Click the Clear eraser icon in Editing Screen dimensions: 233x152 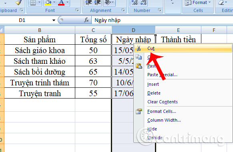point(221,2)
